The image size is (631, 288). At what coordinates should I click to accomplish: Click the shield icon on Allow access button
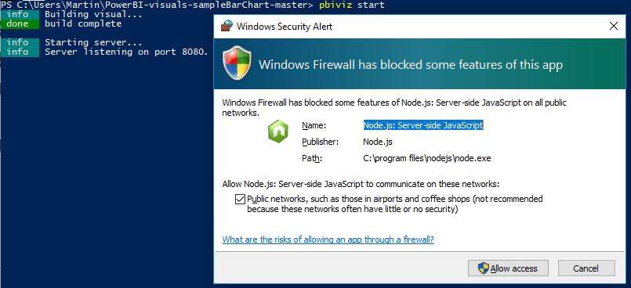click(x=484, y=268)
